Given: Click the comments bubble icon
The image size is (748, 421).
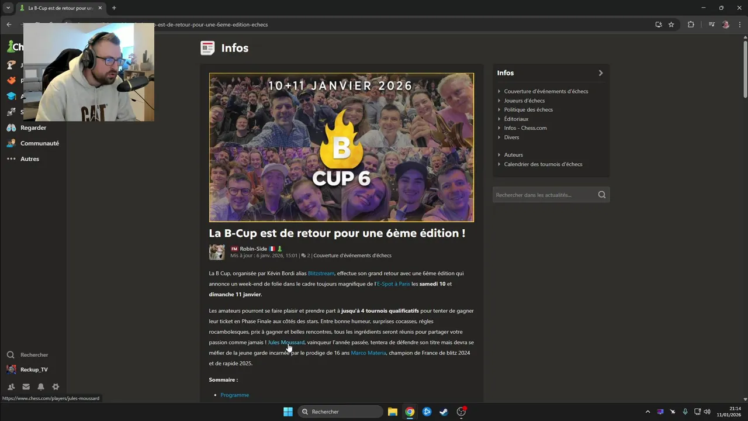Looking at the screenshot, I should click(304, 256).
